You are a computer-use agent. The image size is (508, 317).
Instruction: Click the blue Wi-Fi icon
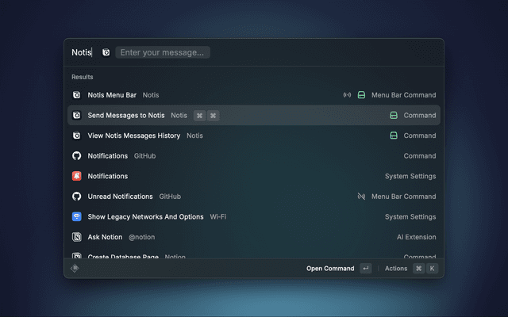tap(77, 216)
